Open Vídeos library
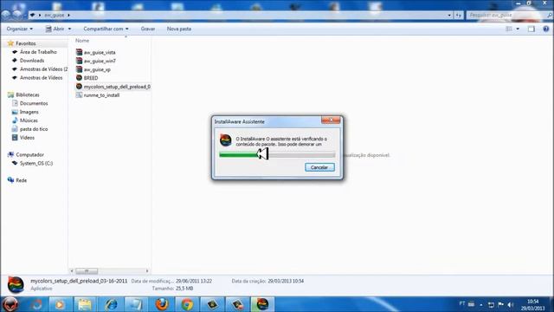 point(27,138)
